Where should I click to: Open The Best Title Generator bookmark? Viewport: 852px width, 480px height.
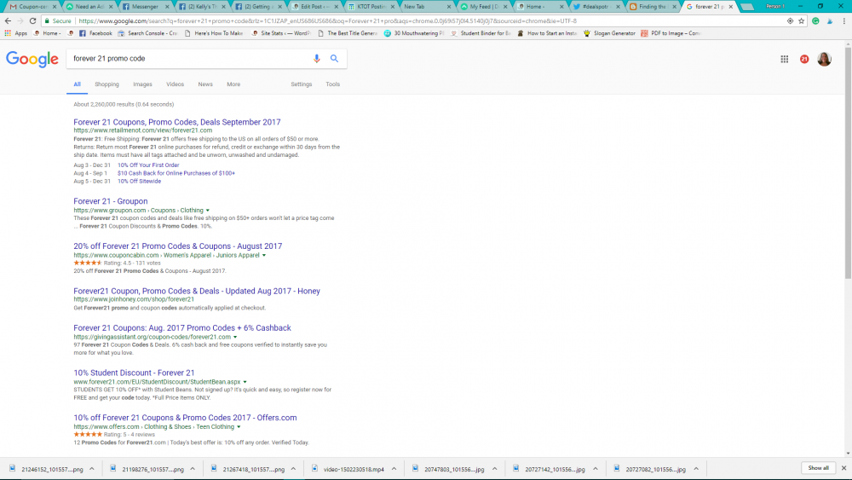(x=348, y=33)
